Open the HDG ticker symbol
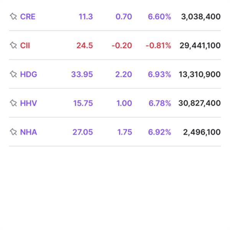This screenshot has width=230, height=230. [x=29, y=74]
